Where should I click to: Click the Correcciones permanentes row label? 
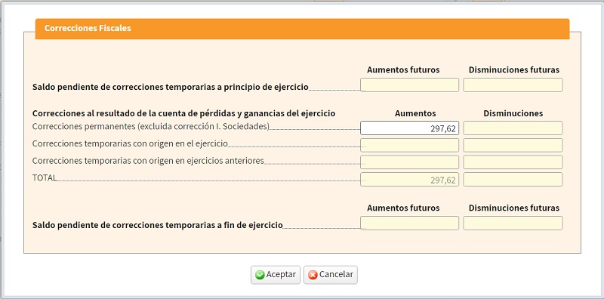151,126
